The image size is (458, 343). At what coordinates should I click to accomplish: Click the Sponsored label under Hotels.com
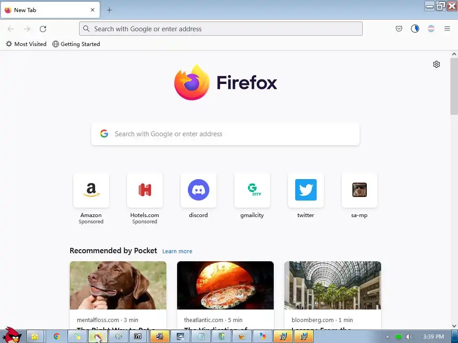144,222
